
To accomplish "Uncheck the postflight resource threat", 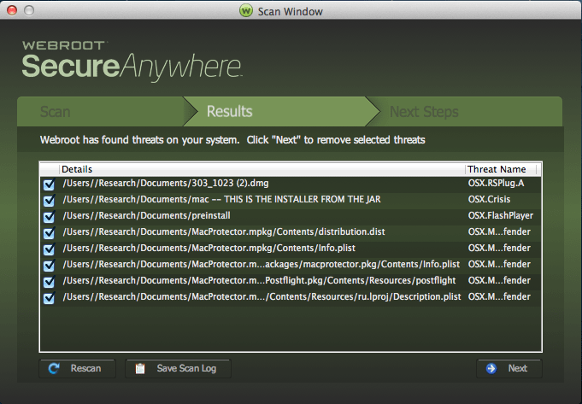I will (49, 282).
